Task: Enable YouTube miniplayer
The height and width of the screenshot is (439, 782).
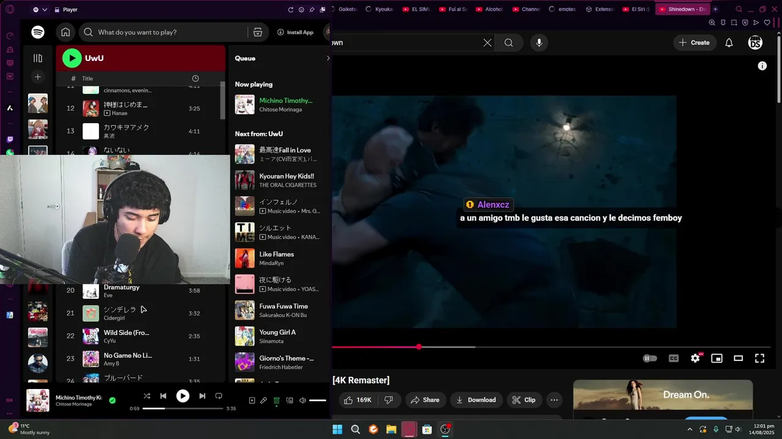Action: click(717, 359)
